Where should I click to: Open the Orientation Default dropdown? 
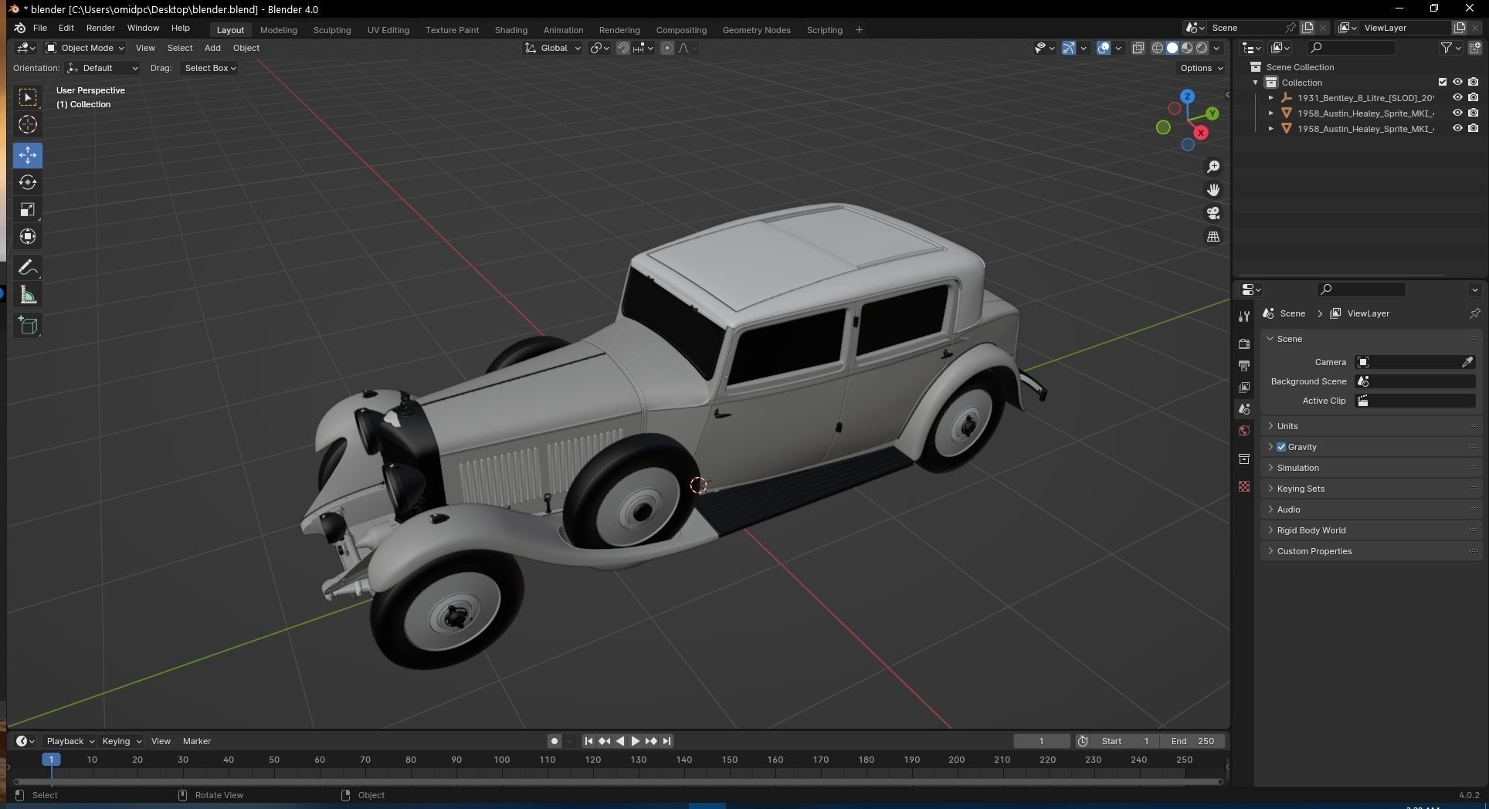pos(103,68)
